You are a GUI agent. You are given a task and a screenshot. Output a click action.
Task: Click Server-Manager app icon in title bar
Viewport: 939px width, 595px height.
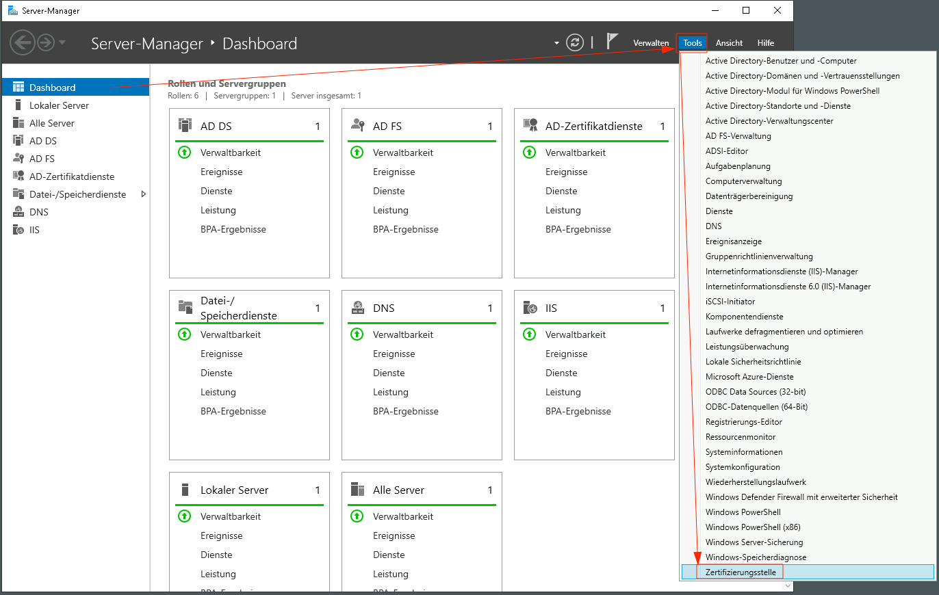coord(13,10)
